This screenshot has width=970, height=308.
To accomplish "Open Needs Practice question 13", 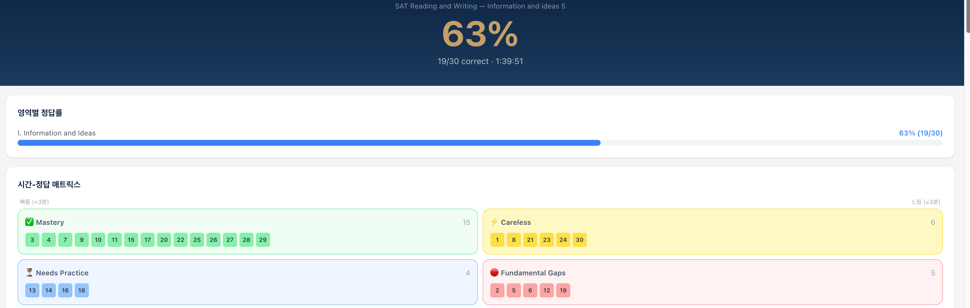I will coord(32,290).
